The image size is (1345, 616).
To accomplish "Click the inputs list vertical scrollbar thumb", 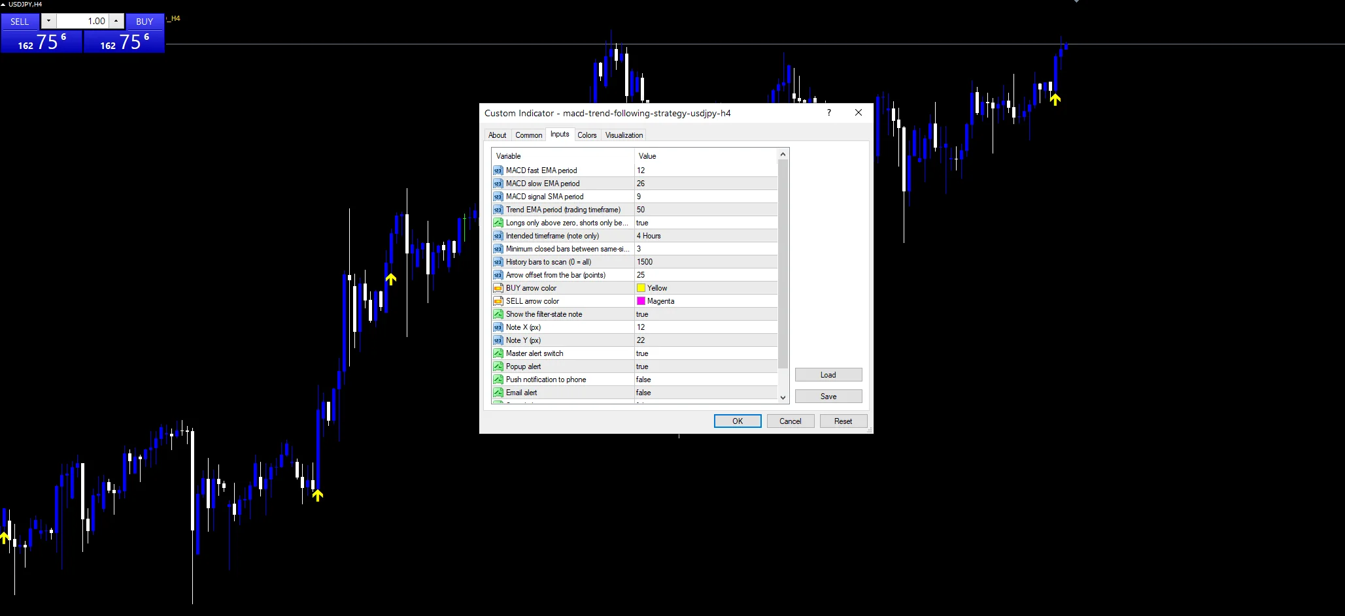I will tap(783, 264).
